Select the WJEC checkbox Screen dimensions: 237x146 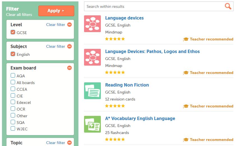13,128
